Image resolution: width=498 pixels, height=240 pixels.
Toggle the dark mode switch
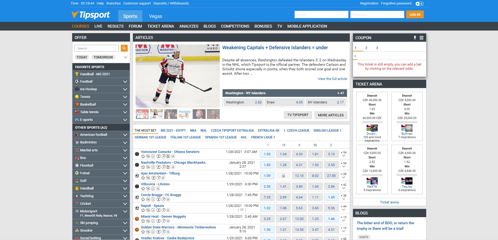point(419,4)
